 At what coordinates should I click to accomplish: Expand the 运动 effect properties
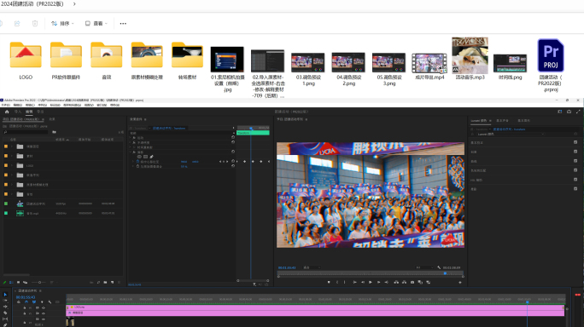tap(131, 137)
